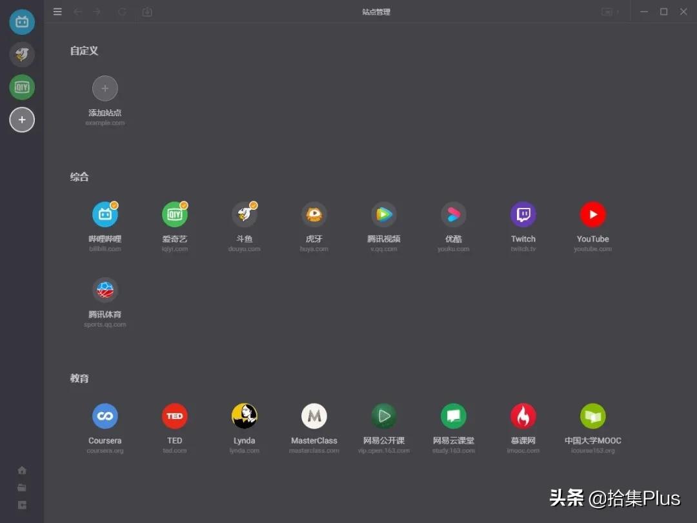Viewport: 697px width, 523px height.
Task: Select the 中国大学MOOC site icon
Action: [593, 416]
